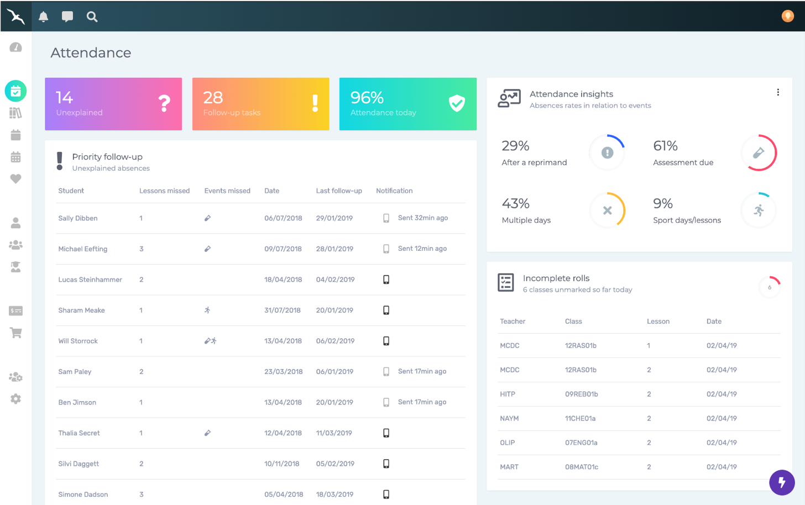The width and height of the screenshot is (805, 505).
Task: Click the 96% Attendance today card
Action: point(407,104)
